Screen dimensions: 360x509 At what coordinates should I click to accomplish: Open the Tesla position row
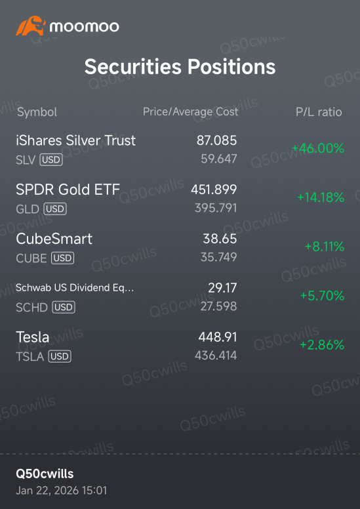tap(180, 346)
